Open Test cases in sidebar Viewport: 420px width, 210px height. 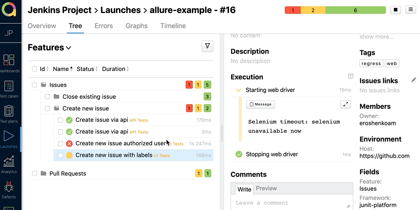(9, 86)
